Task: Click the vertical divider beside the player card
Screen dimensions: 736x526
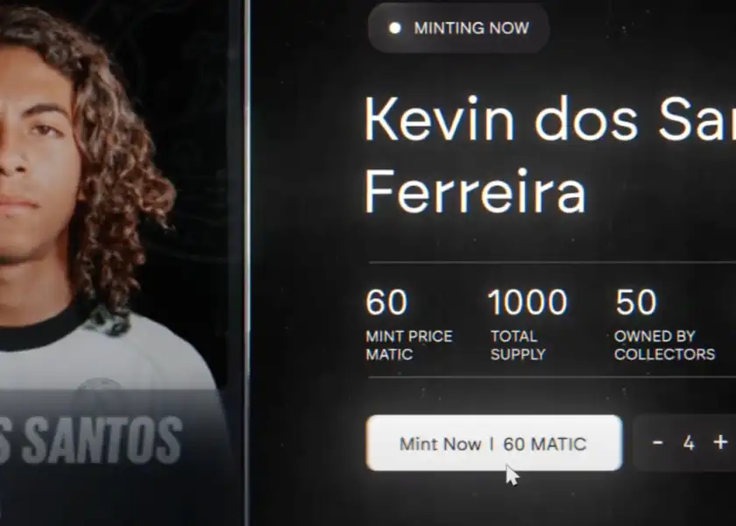Action: [x=247, y=263]
